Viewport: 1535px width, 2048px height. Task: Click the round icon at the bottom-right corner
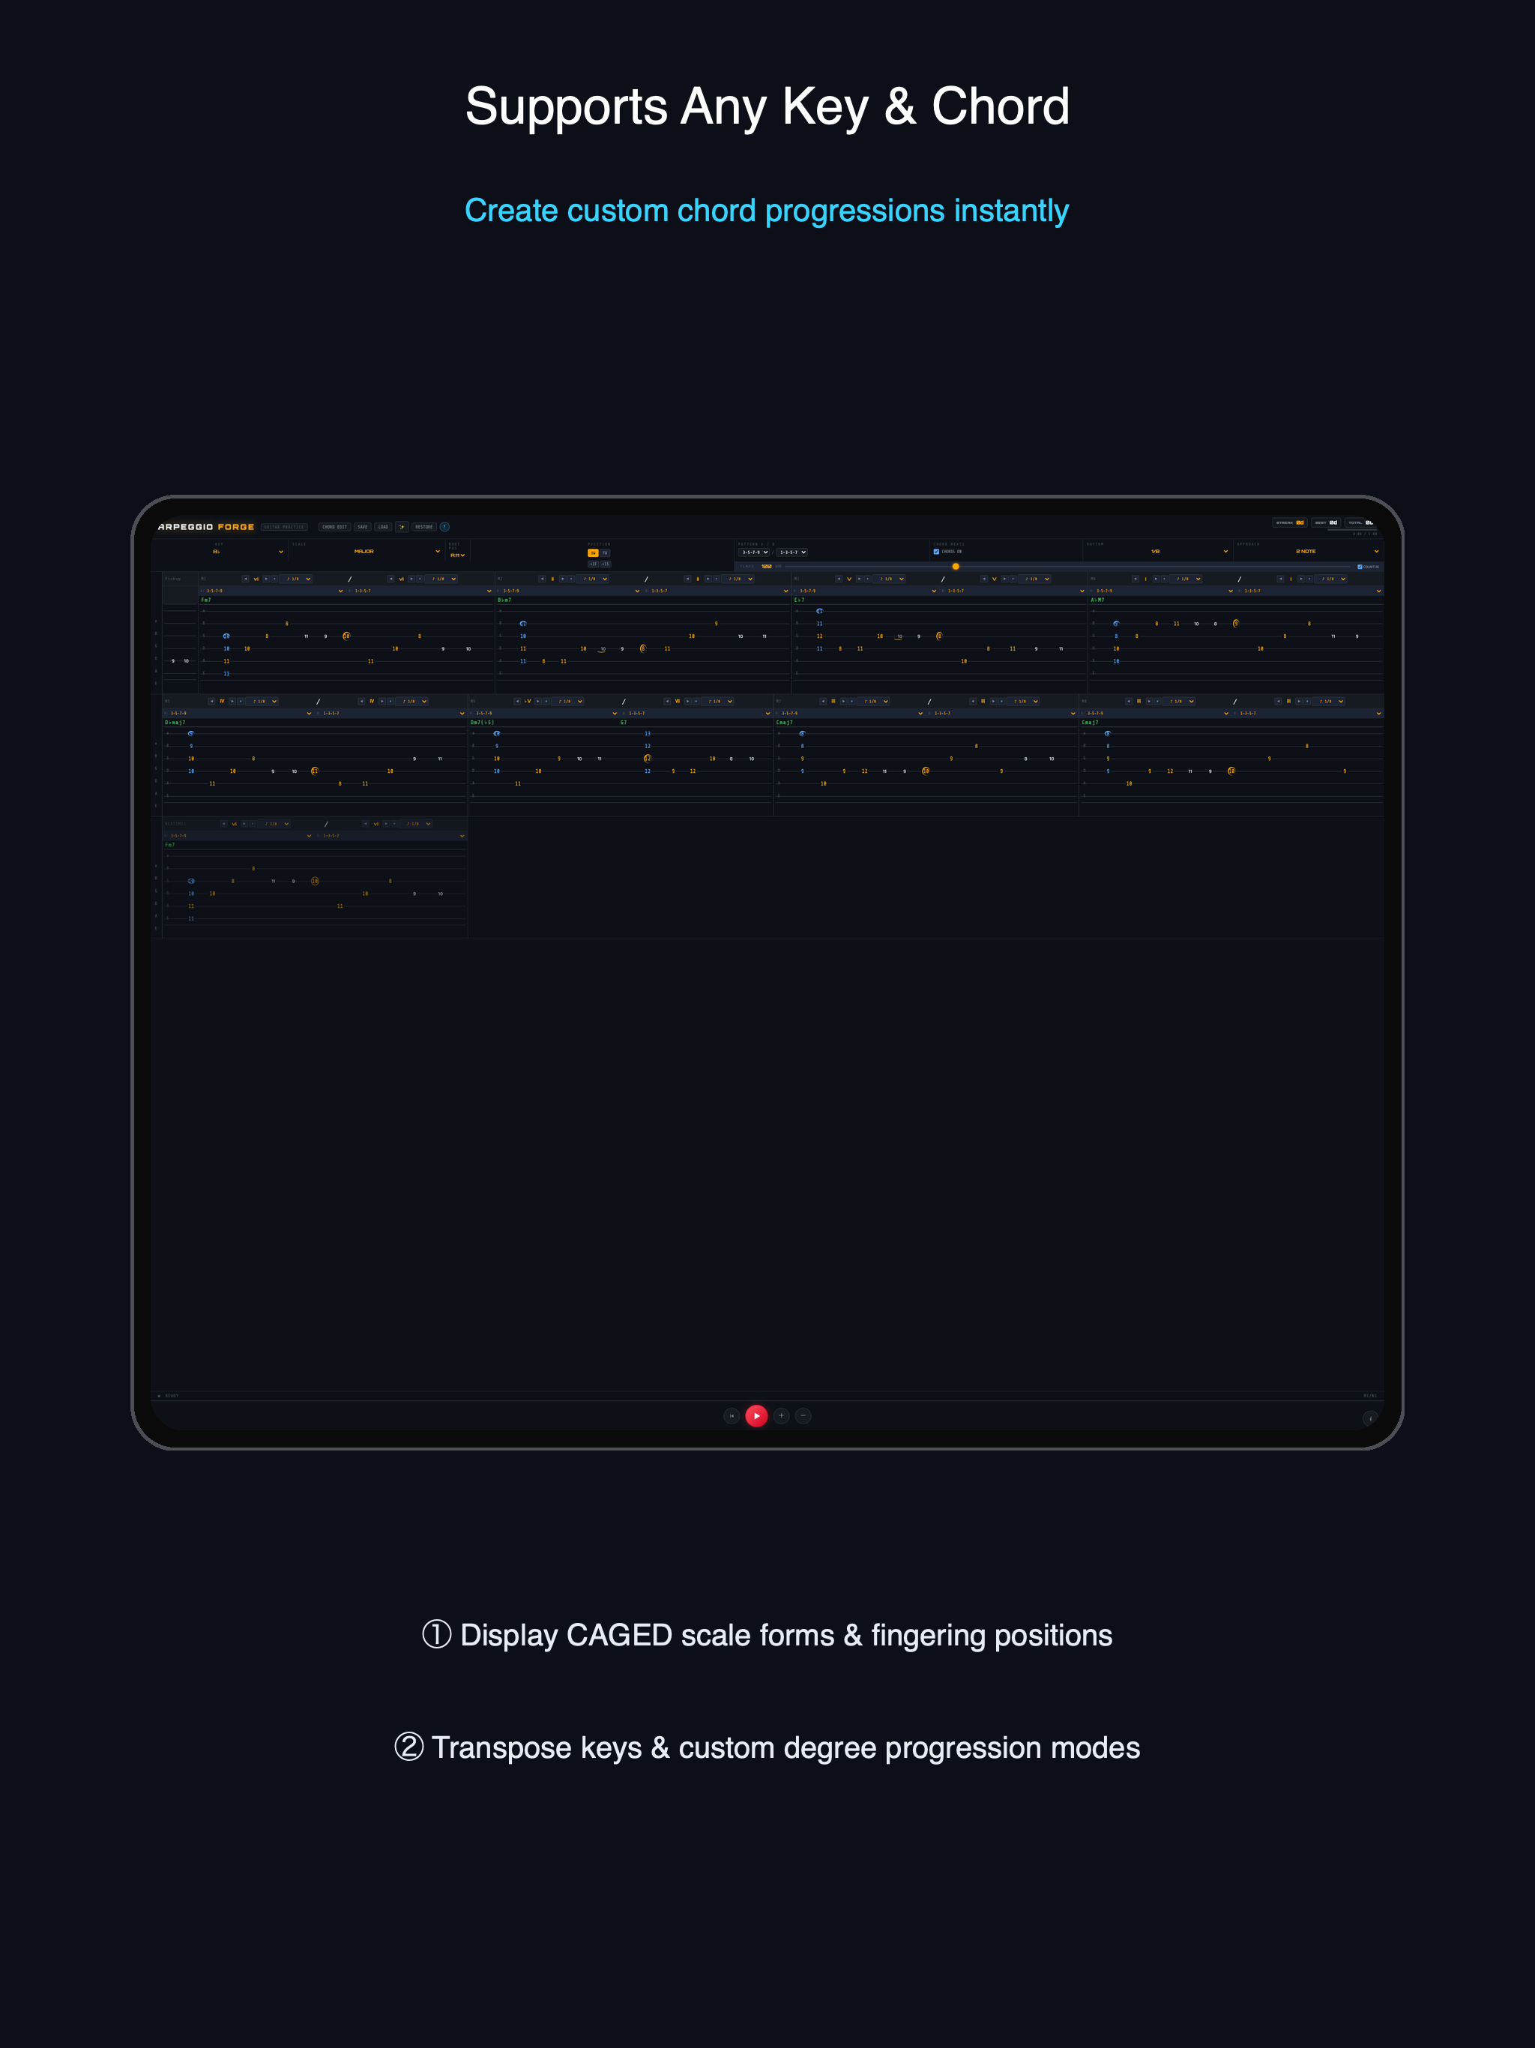coord(1370,1418)
